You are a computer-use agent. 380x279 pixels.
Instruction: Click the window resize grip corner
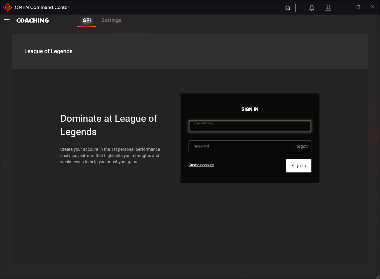[x=378, y=277]
